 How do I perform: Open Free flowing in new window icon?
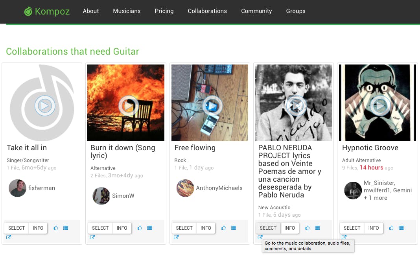176,237
